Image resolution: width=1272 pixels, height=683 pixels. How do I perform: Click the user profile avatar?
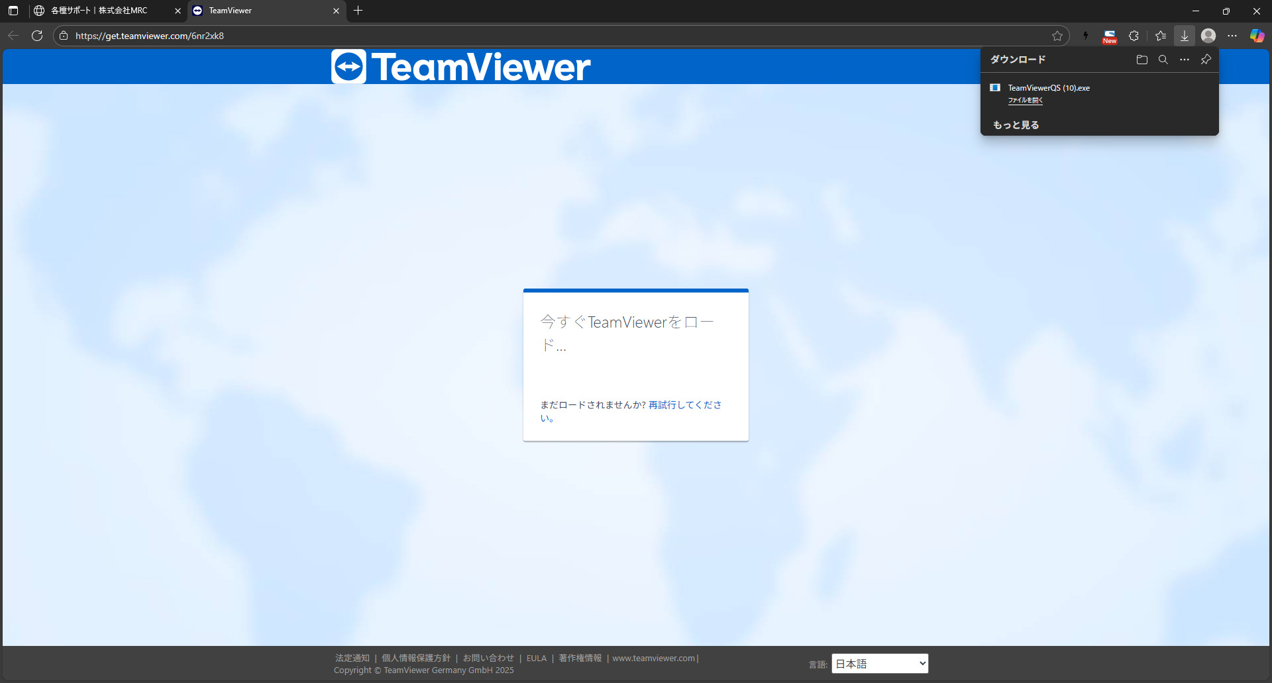click(x=1208, y=36)
